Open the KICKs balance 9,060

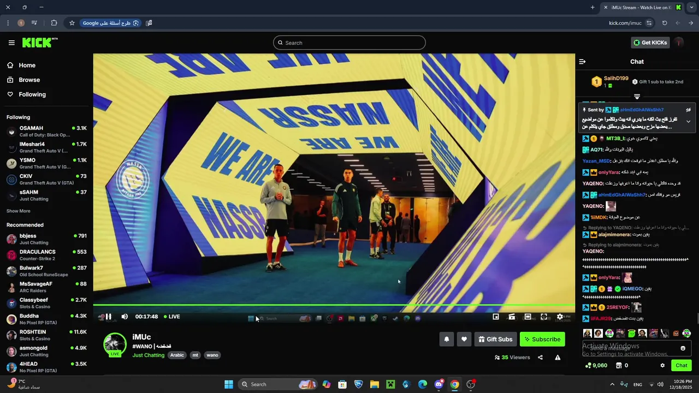[x=596, y=366]
